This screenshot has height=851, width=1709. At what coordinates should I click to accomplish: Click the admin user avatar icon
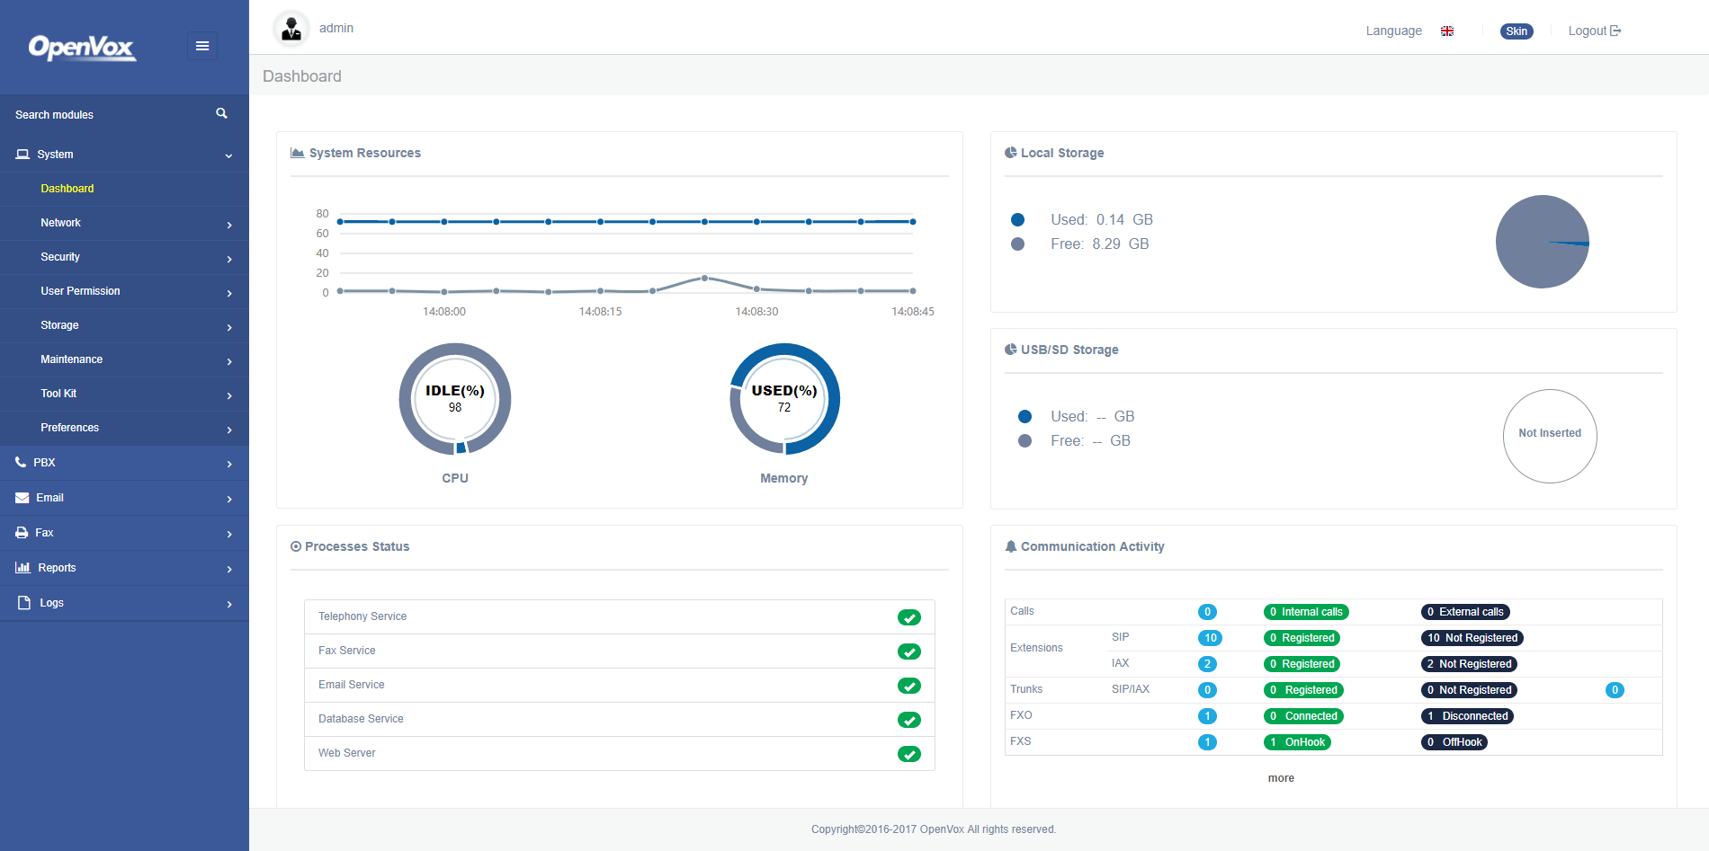click(x=291, y=29)
